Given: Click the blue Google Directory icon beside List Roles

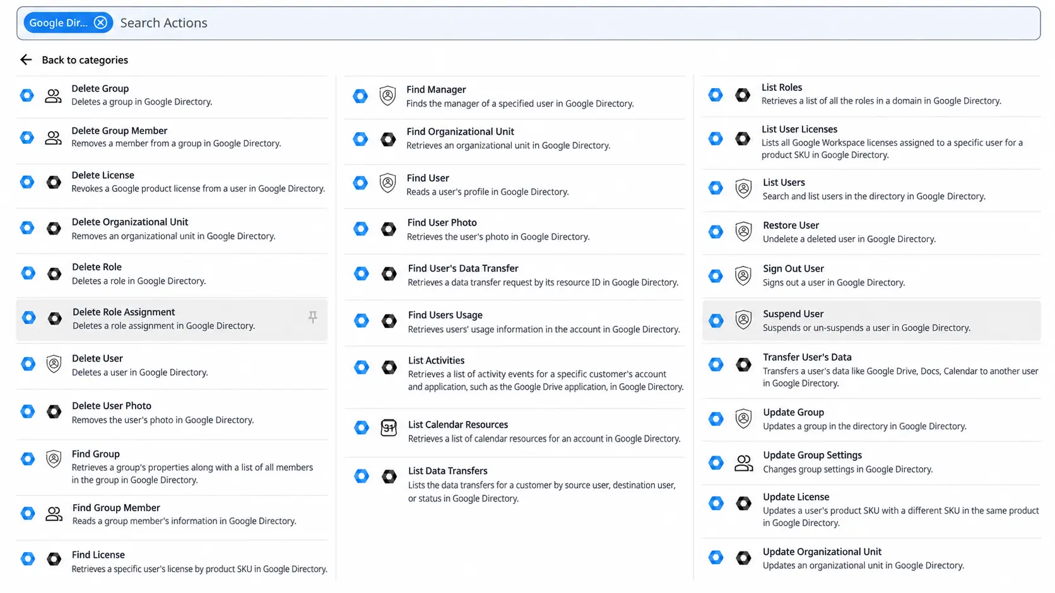Looking at the screenshot, I should pyautogui.click(x=716, y=95).
